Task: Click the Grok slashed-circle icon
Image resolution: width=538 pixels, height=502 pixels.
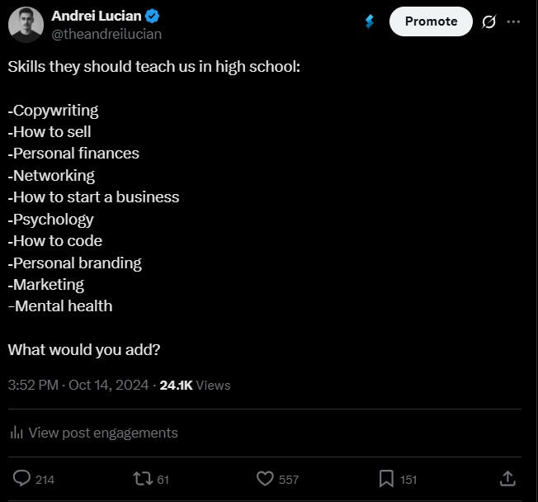Action: point(488,21)
